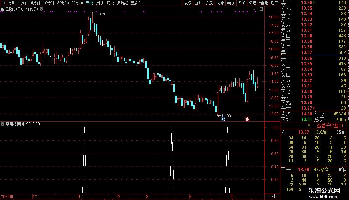
Task: Switch to 60分钟 period
Action: [77, 3]
